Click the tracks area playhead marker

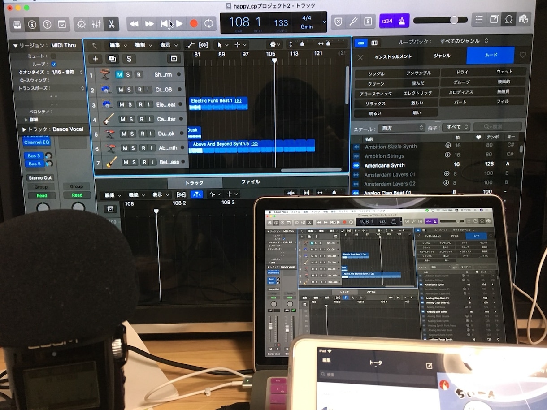pos(274,60)
